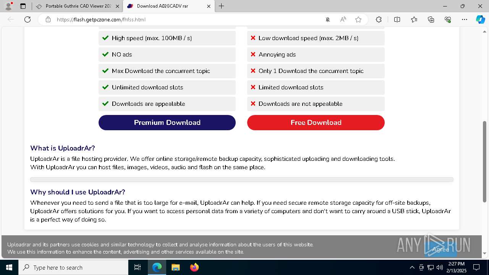Open the tab actions menu icon

tap(23, 6)
